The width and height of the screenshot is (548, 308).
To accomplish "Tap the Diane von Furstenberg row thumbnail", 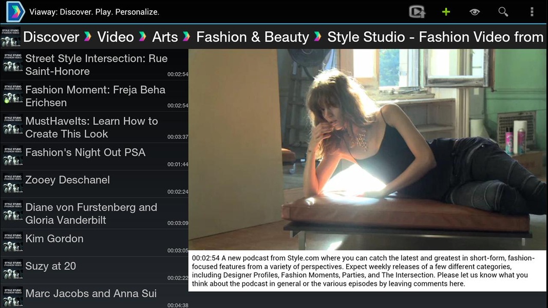I will click(12, 211).
